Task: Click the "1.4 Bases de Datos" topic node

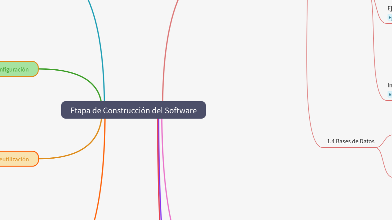Action: pyautogui.click(x=350, y=141)
